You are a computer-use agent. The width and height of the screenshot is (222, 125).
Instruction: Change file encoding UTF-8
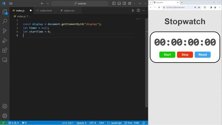(93, 123)
